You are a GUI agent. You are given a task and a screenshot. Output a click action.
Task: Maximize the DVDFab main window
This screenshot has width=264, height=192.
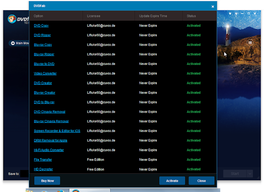point(249,14)
